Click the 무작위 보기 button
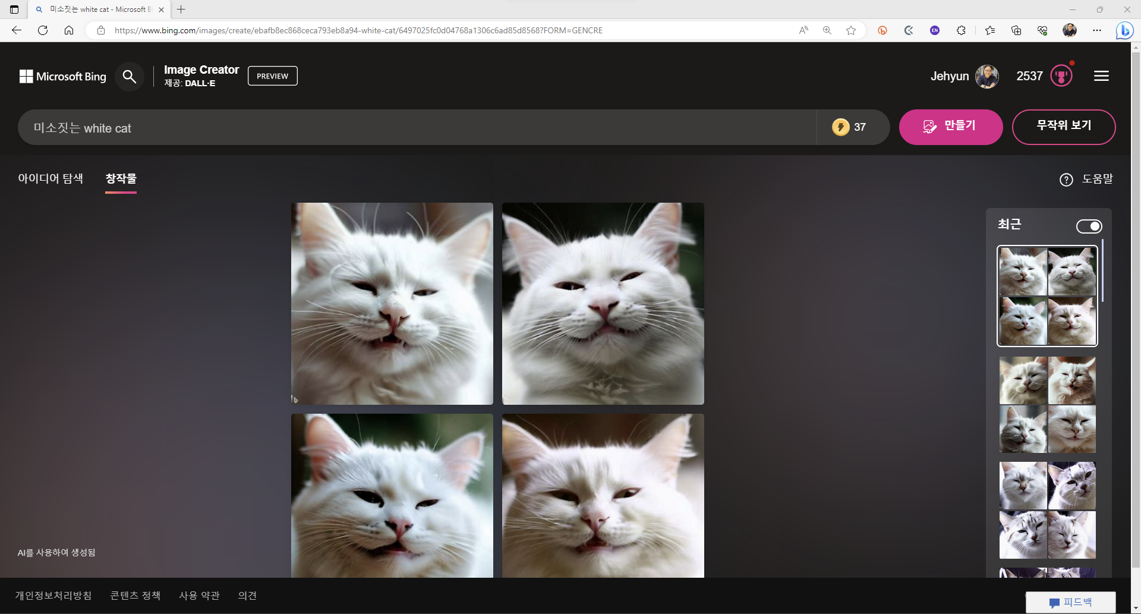The height and width of the screenshot is (614, 1141). tap(1064, 127)
